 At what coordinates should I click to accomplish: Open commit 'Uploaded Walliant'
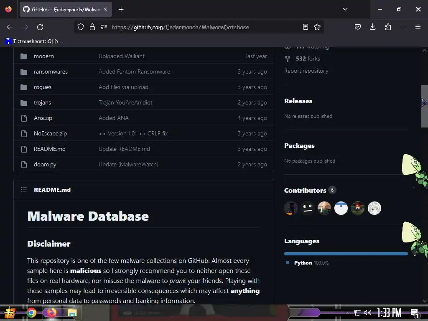pos(122,56)
